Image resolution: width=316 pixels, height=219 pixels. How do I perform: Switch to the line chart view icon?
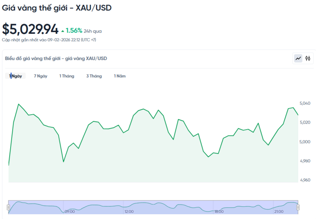click(x=298, y=59)
